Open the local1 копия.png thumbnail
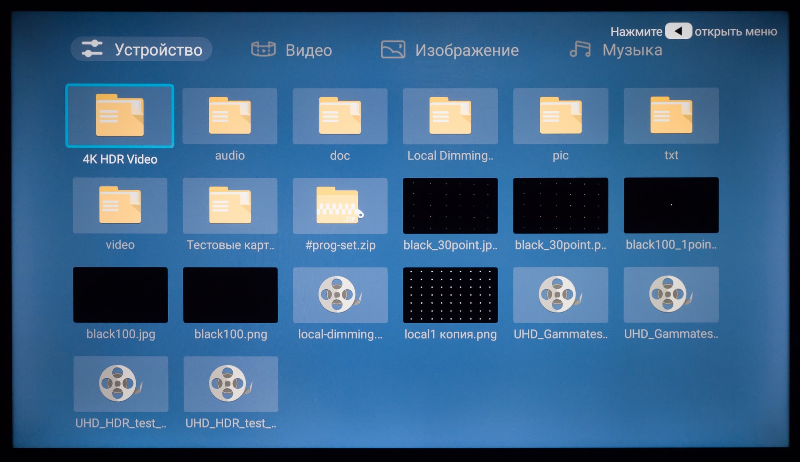The image size is (800, 462). point(450,295)
